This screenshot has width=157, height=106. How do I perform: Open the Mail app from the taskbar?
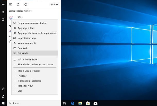coord(95,103)
